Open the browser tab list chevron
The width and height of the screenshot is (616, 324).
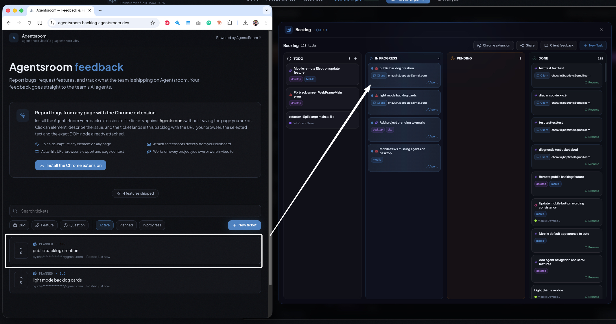[x=266, y=10]
